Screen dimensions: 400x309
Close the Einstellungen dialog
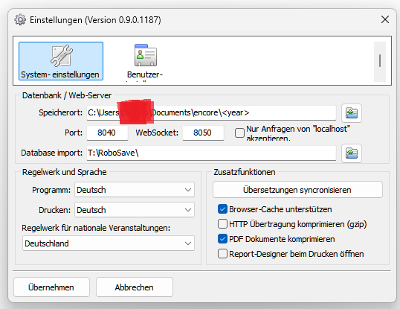384,19
